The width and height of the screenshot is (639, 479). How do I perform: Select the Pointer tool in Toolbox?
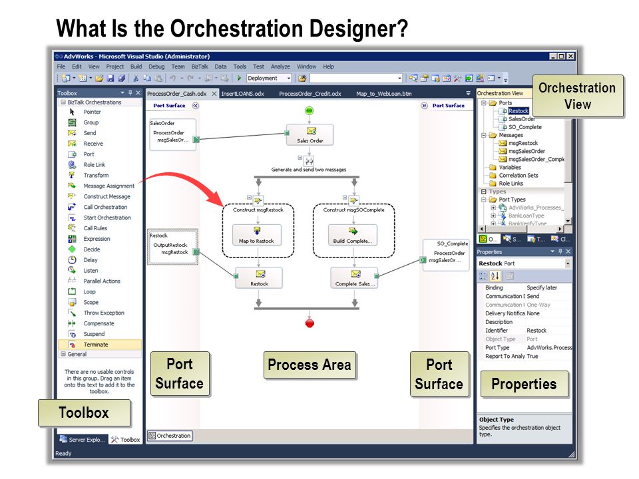click(92, 112)
